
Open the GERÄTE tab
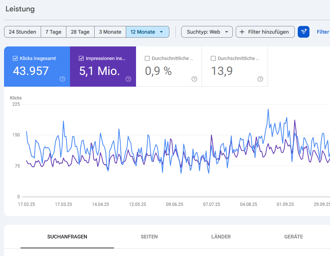[294, 237]
